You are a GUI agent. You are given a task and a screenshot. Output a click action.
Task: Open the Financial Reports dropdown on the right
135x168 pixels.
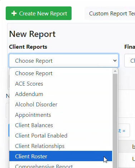130,61
